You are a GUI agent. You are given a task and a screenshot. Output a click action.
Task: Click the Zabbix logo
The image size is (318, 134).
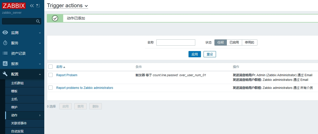(14, 6)
